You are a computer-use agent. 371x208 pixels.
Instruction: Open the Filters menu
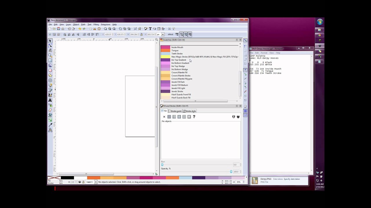point(96,25)
